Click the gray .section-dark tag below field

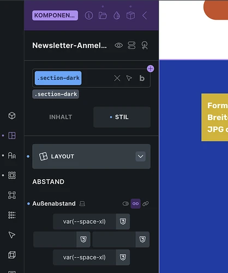[56, 94]
